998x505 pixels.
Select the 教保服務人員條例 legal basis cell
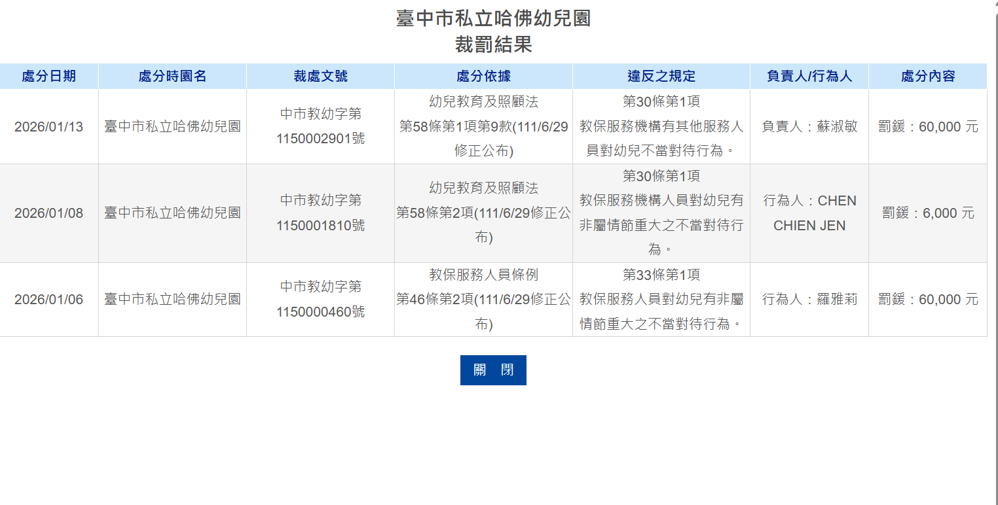click(x=483, y=300)
